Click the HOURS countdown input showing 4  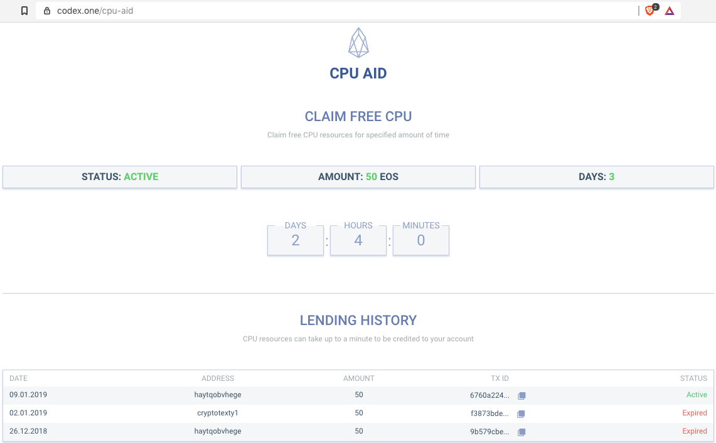(x=358, y=240)
